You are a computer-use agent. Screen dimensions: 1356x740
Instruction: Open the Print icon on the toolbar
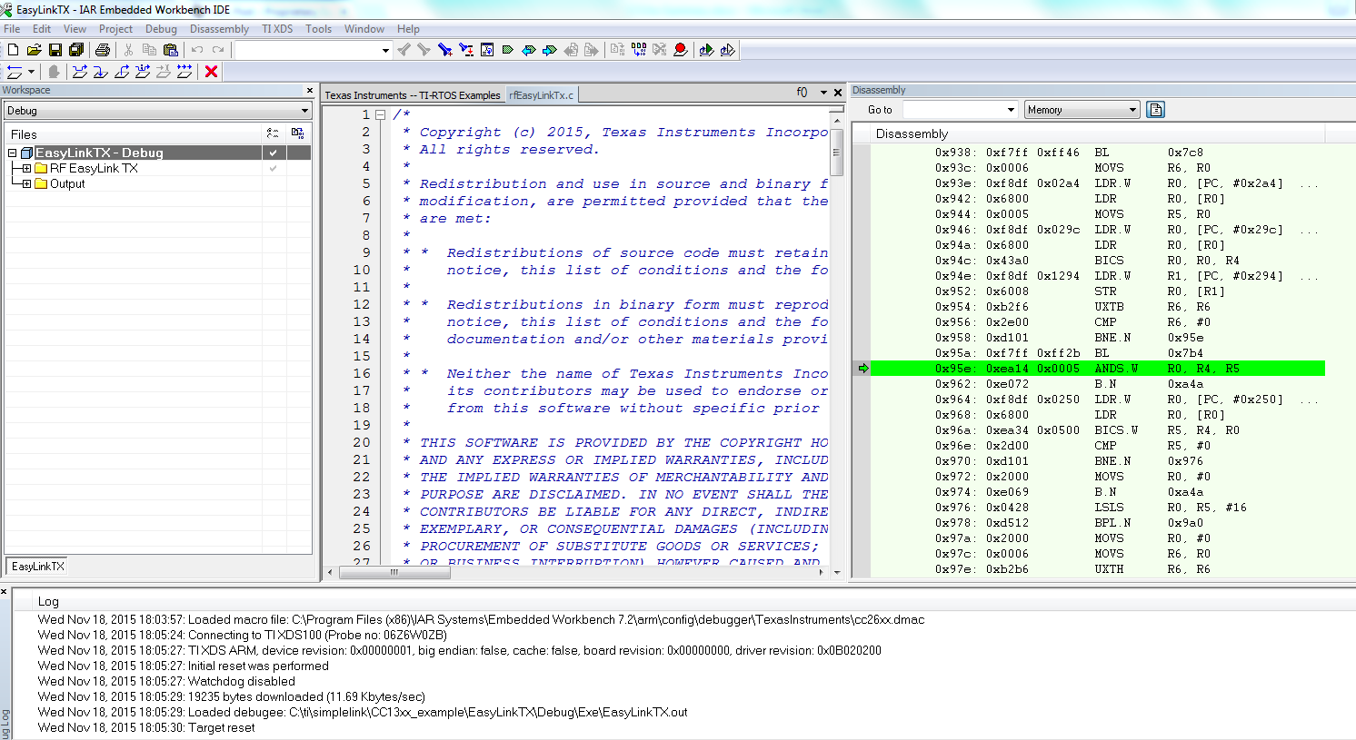[103, 50]
